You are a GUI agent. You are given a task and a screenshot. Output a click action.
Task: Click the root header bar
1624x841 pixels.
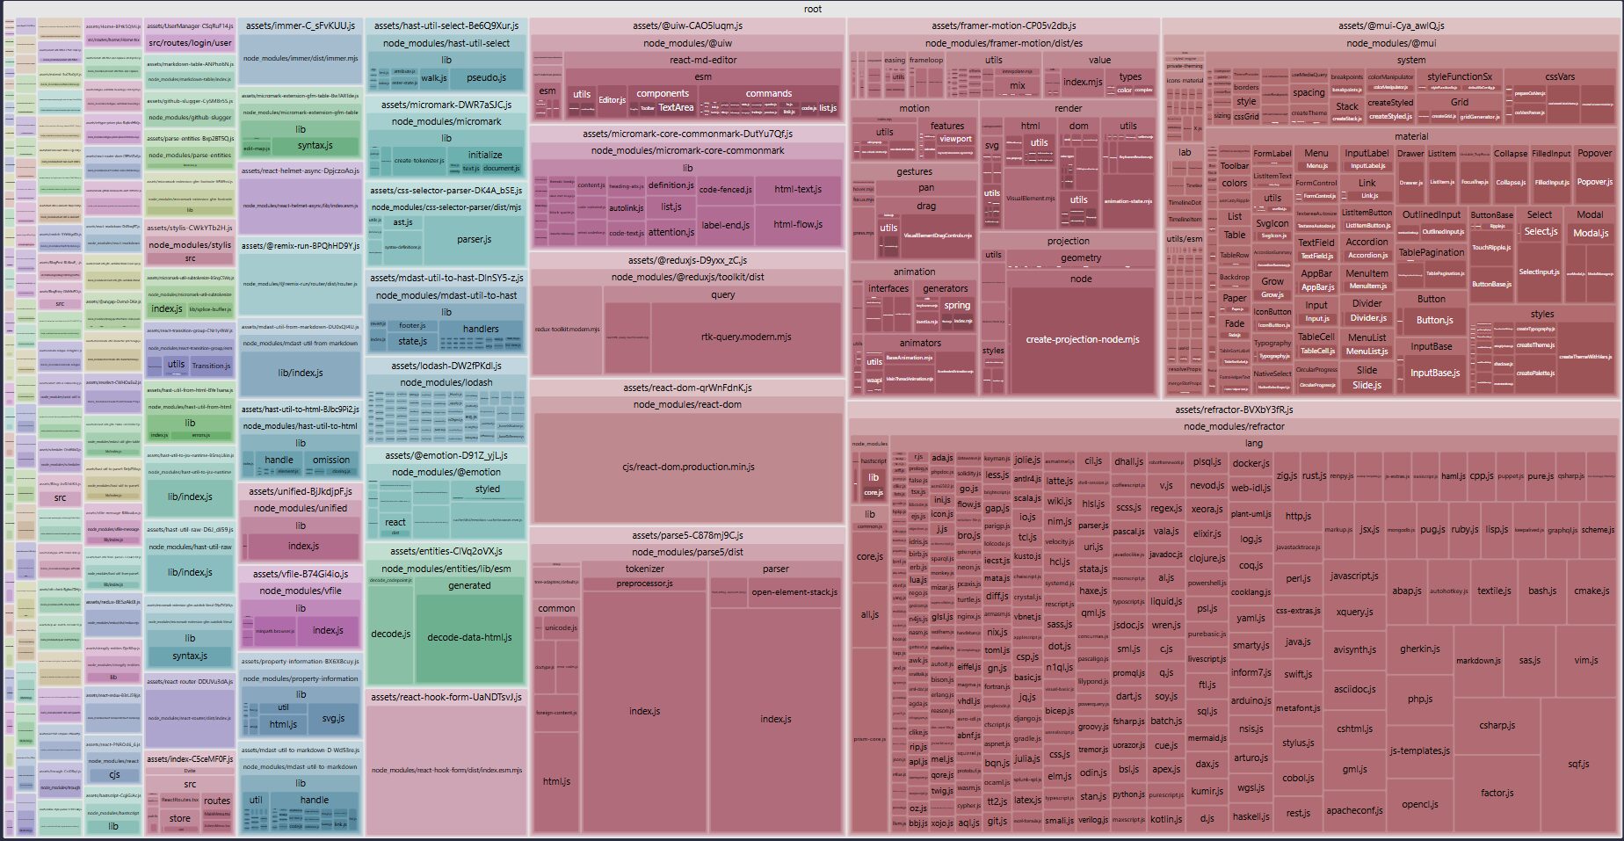click(x=812, y=9)
